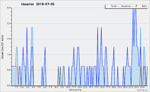The width and height of the screenshot is (150, 92).
Task: Click the '1 h' x-axis label
Action: (16, 87)
